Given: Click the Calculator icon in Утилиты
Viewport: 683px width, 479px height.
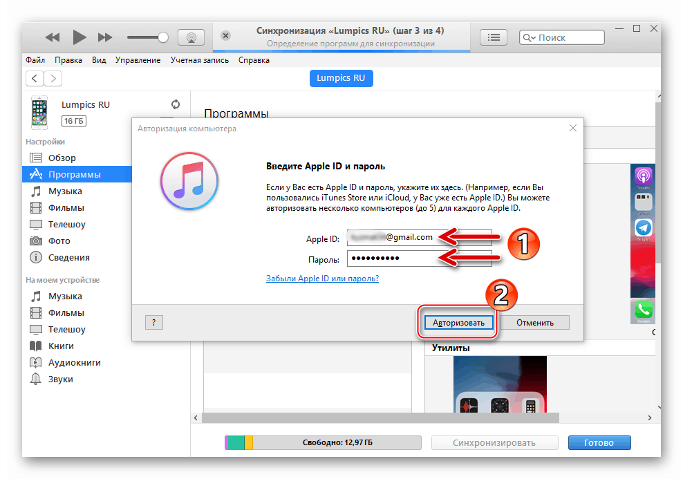Looking at the screenshot, I should [x=530, y=406].
